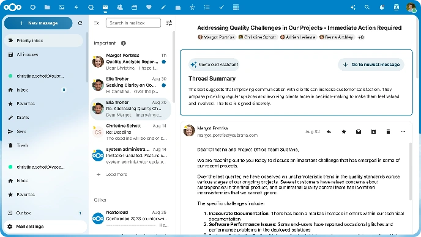Click the Berne Archley recipient chip
421x237 pixels.
click(337, 37)
